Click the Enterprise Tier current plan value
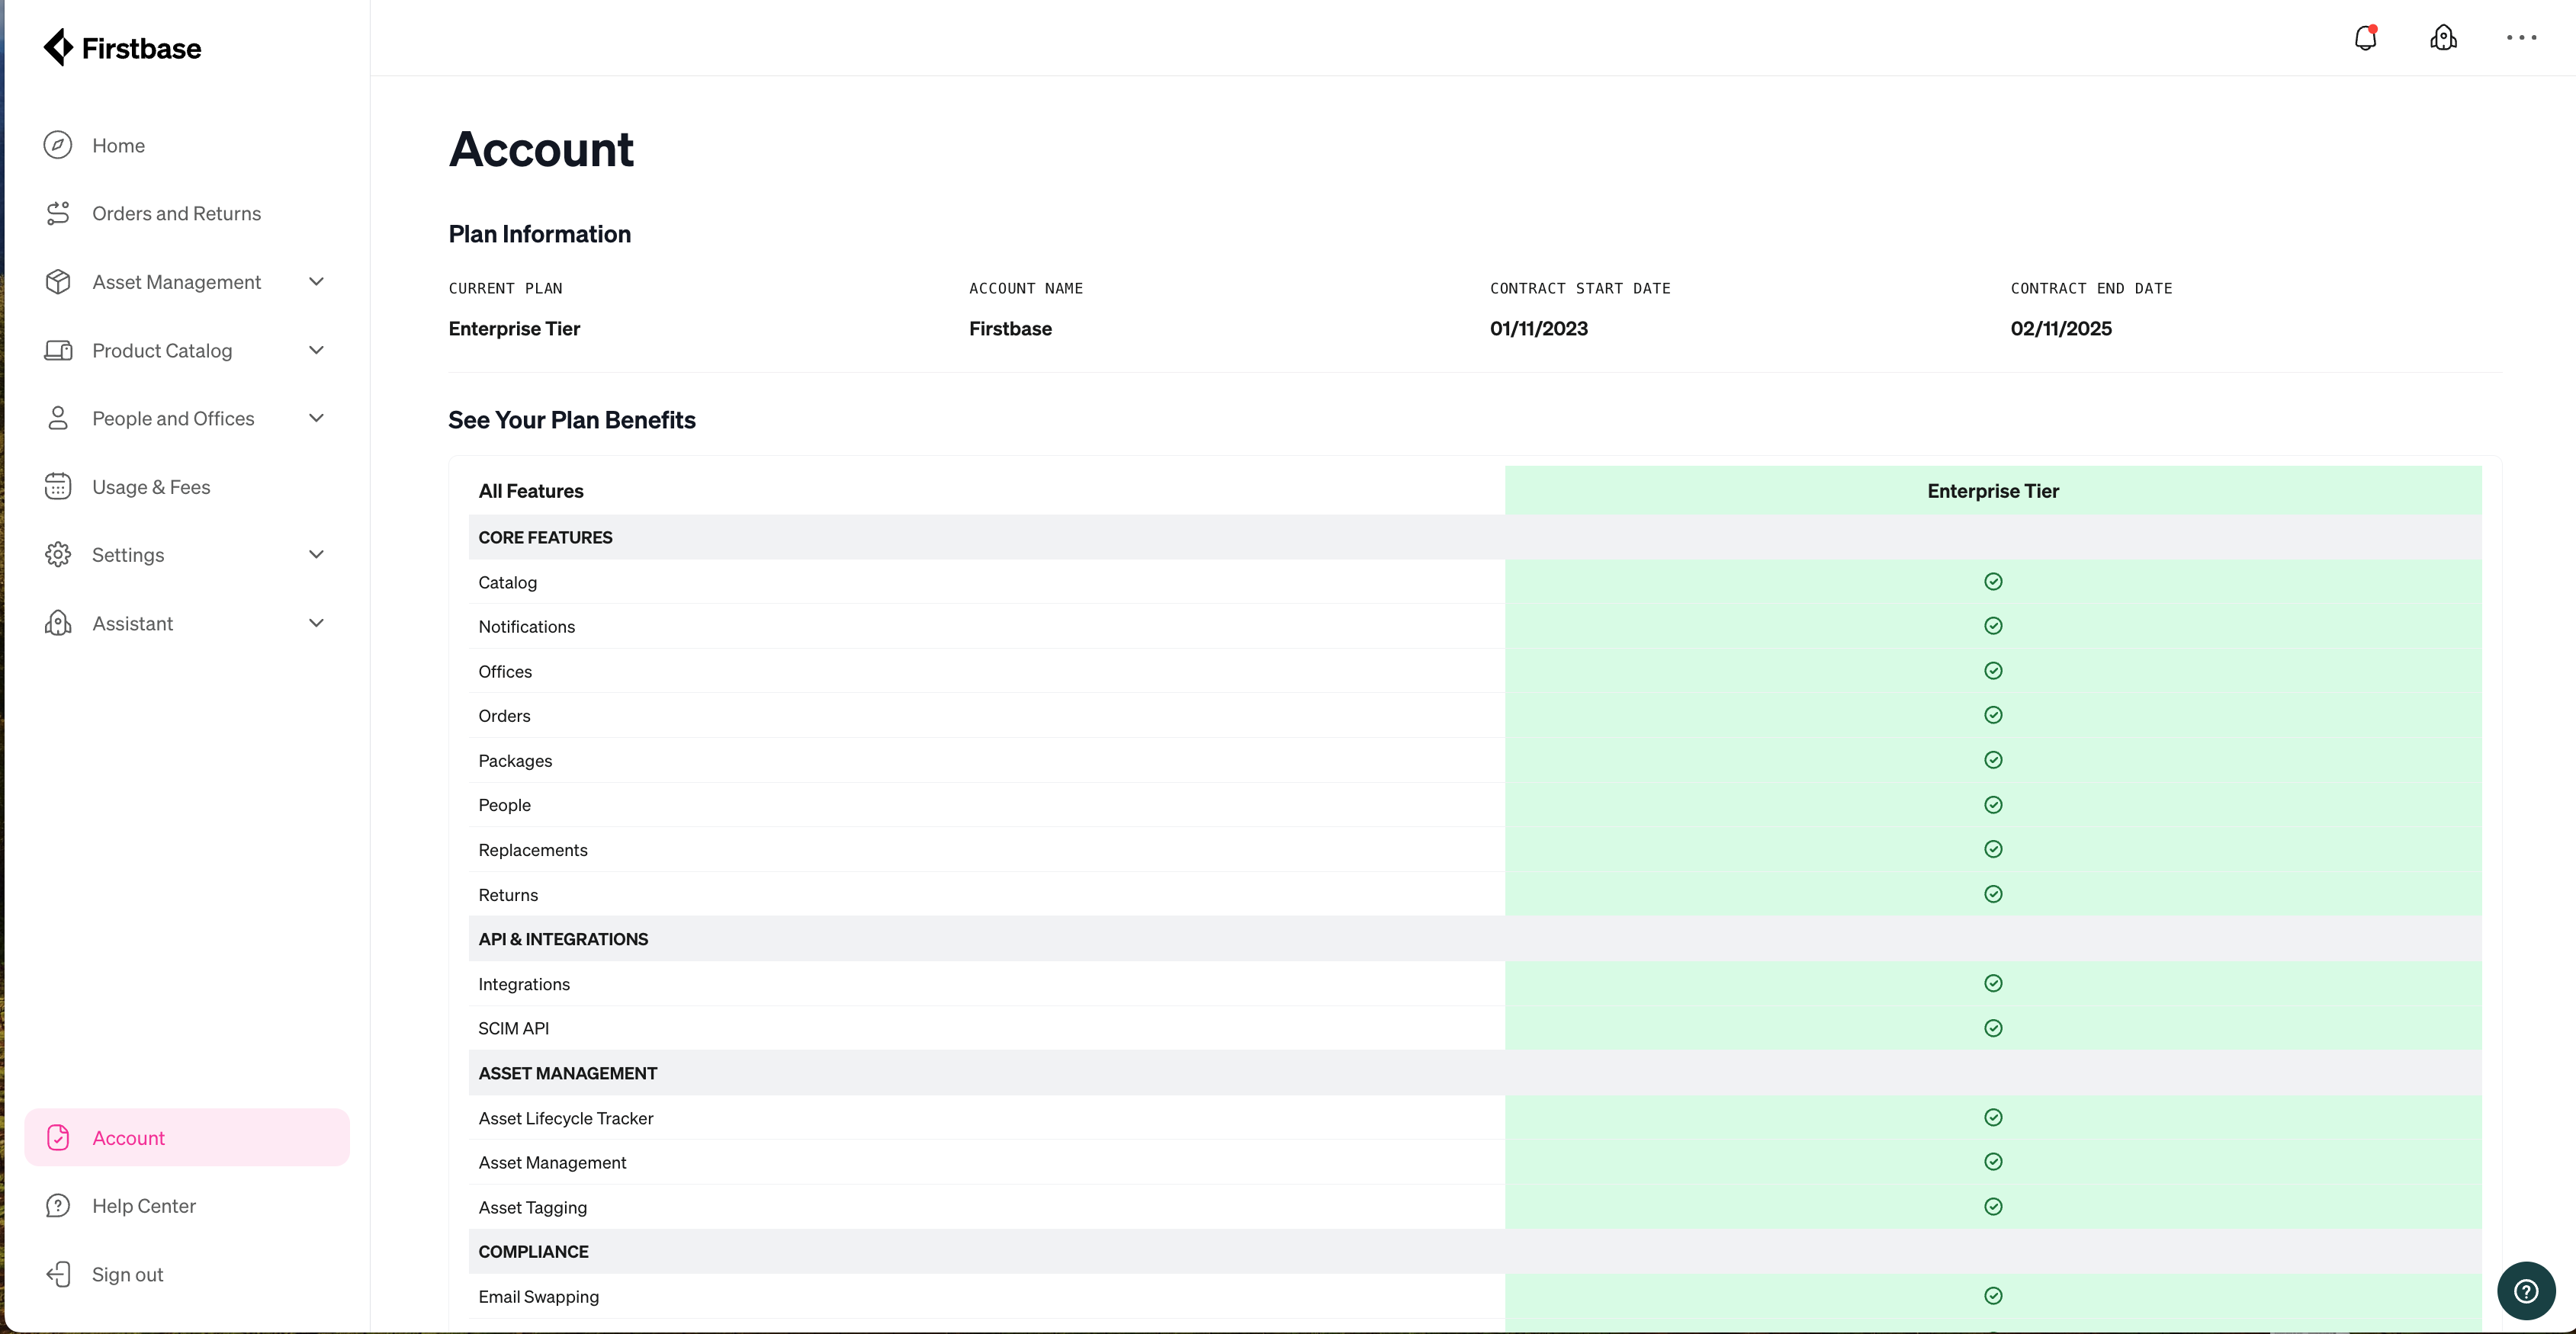 [514, 329]
